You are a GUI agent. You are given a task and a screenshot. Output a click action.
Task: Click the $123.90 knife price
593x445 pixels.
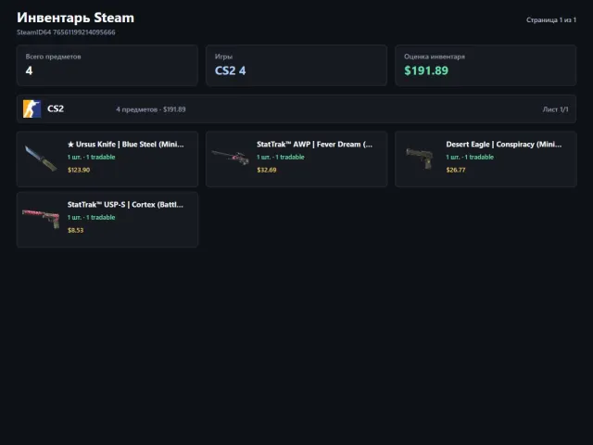point(79,170)
